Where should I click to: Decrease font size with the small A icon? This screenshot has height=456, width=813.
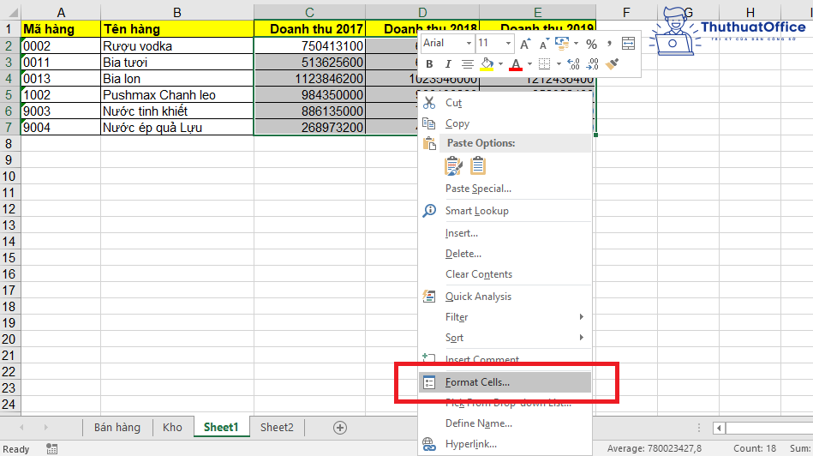tap(543, 44)
